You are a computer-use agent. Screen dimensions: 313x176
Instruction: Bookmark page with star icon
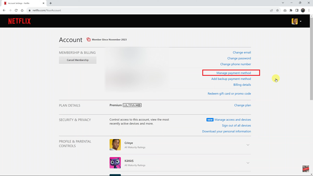tap(278, 10)
